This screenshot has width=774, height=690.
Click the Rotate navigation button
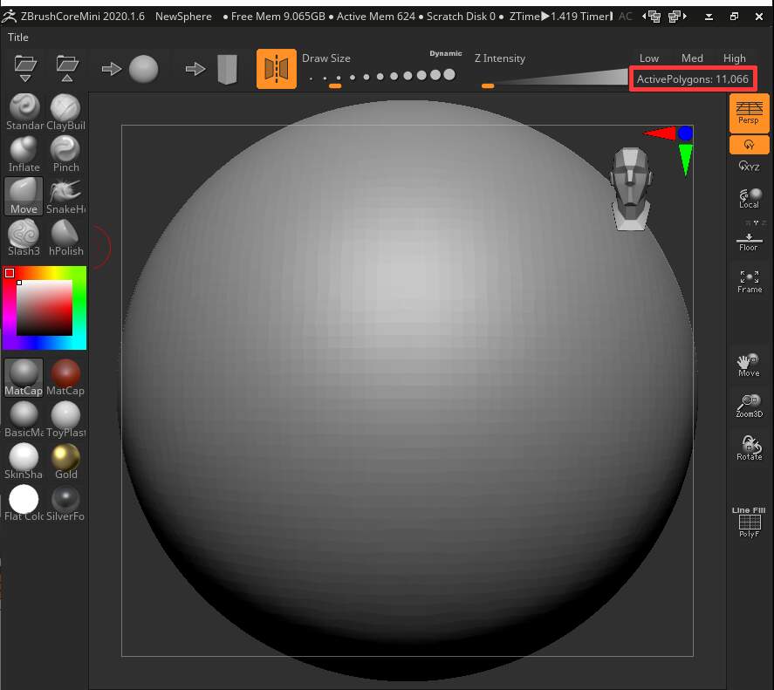pos(750,448)
